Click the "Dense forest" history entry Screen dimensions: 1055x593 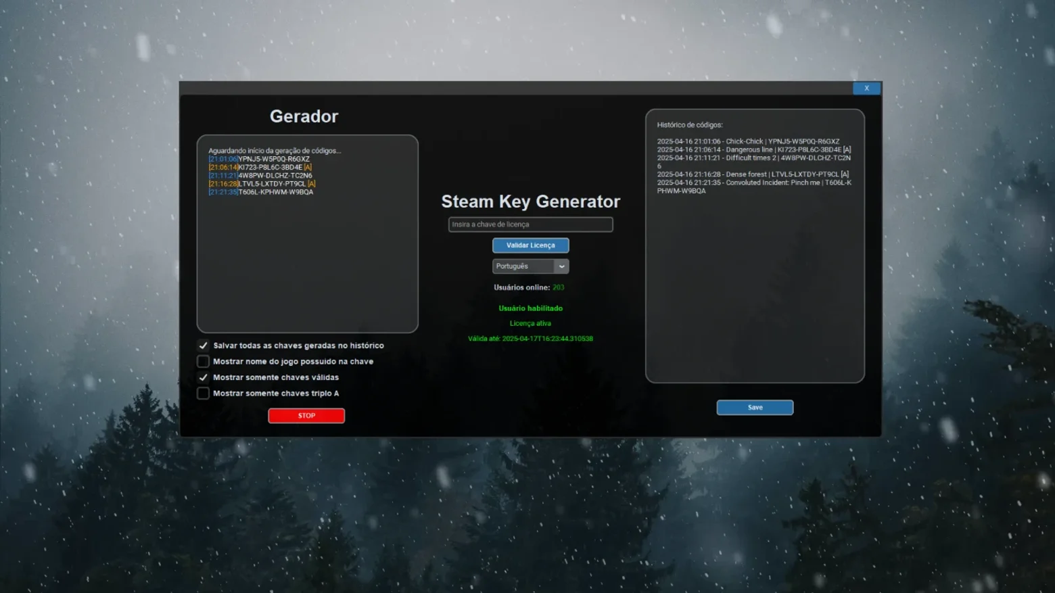(753, 174)
